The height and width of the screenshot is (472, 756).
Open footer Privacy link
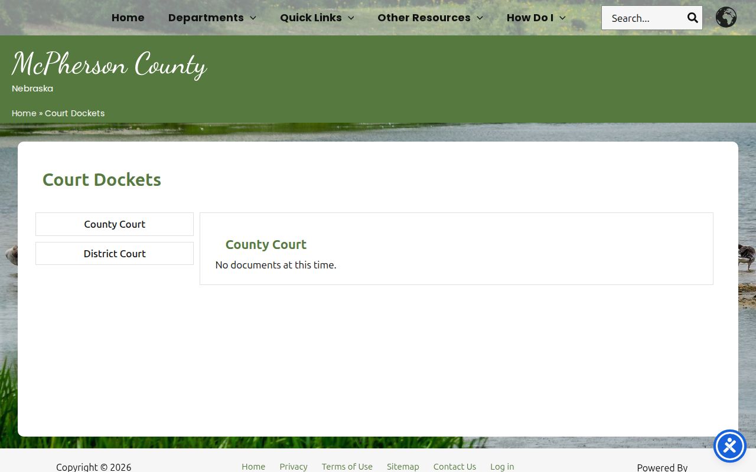coord(294,466)
